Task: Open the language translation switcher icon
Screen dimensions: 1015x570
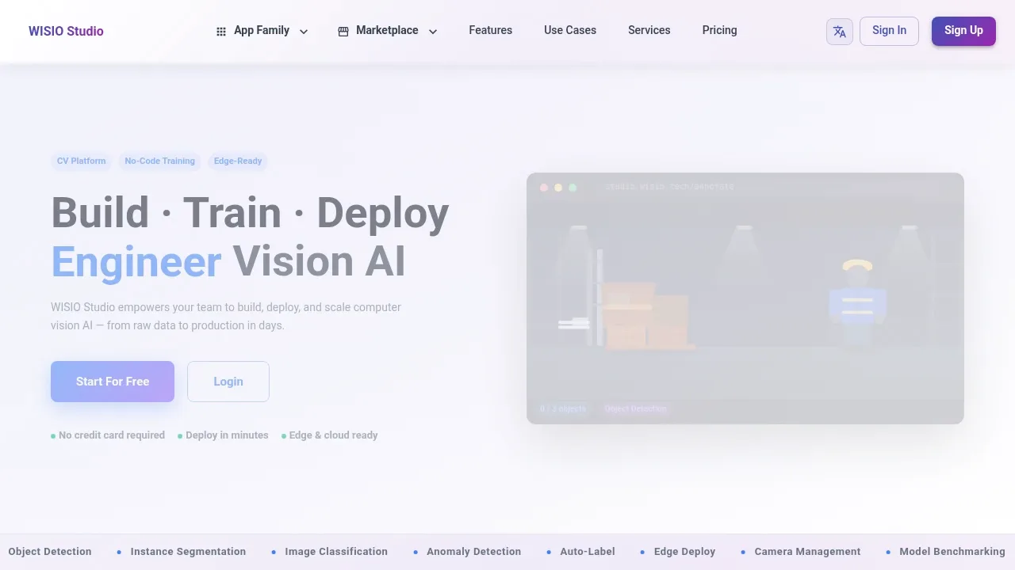Action: coord(840,32)
